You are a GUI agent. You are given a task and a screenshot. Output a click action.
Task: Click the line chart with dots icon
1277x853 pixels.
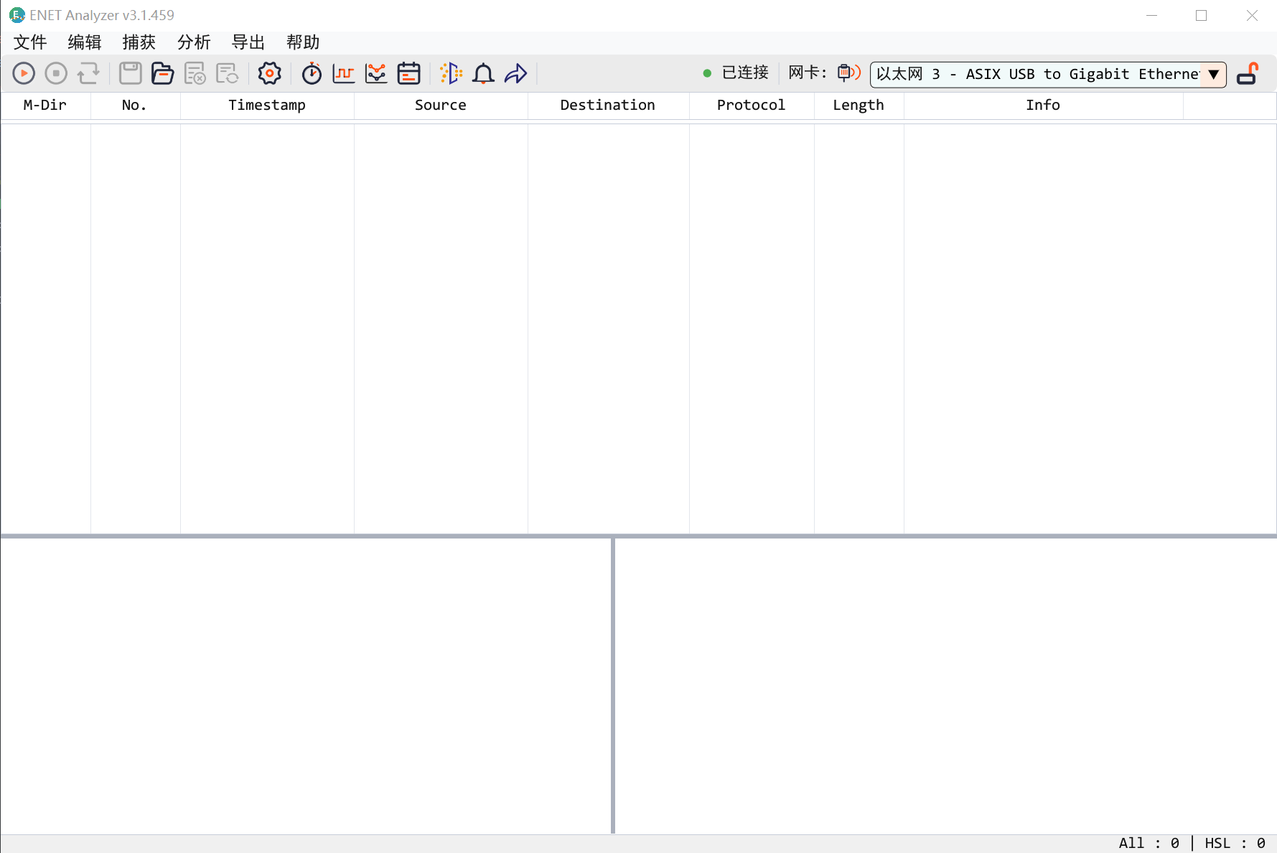click(376, 73)
